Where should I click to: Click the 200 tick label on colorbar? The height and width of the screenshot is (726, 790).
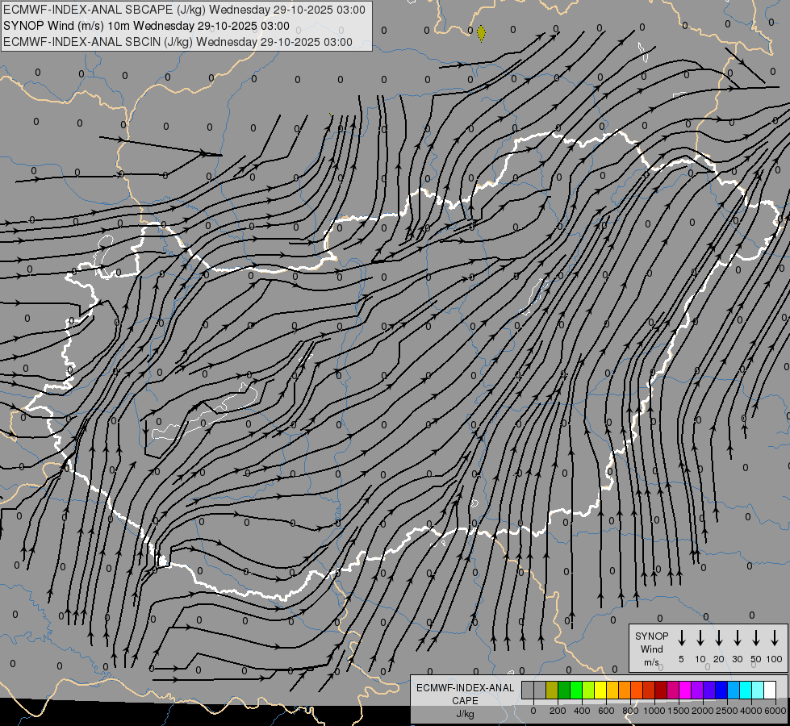pos(558,711)
